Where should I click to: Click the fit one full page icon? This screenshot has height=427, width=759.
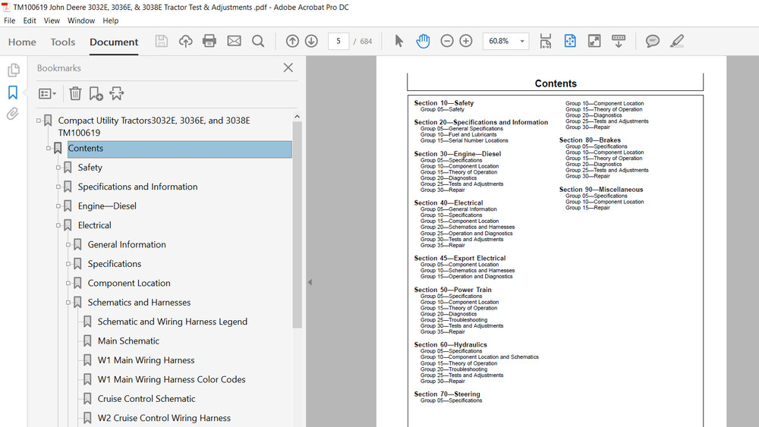tap(570, 41)
